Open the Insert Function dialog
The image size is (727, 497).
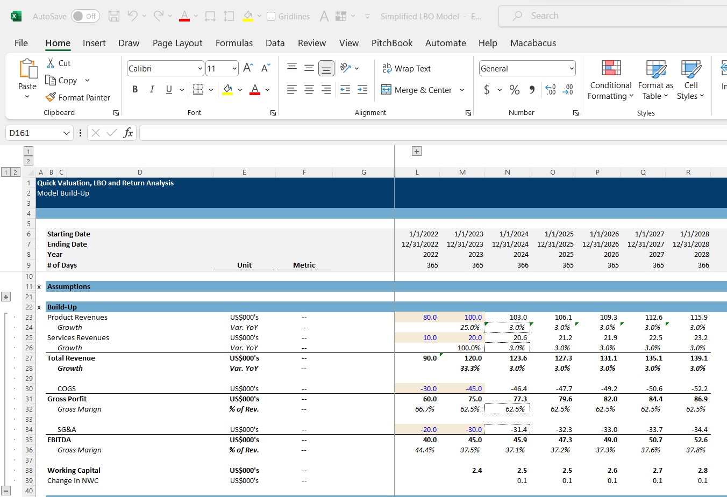129,132
